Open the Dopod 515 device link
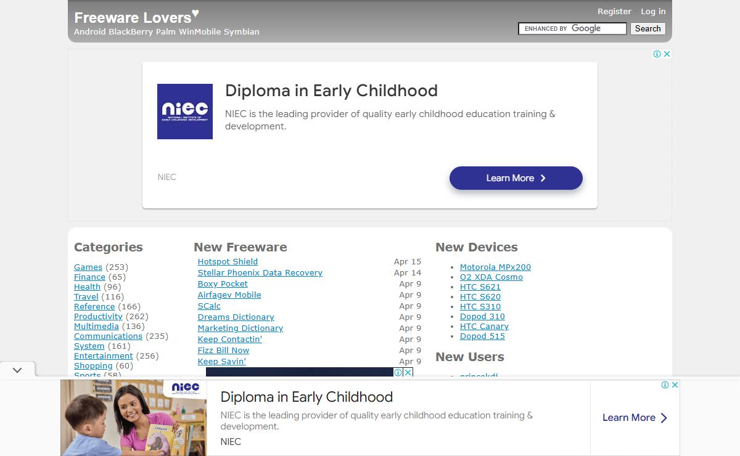740x456 pixels. 482,336
